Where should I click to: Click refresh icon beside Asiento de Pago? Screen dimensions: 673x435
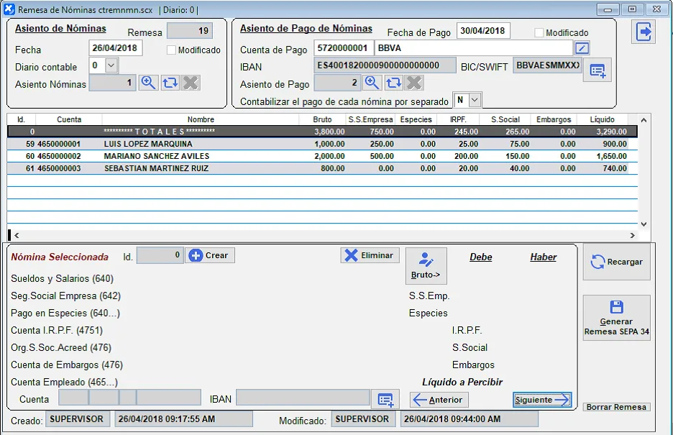[393, 83]
